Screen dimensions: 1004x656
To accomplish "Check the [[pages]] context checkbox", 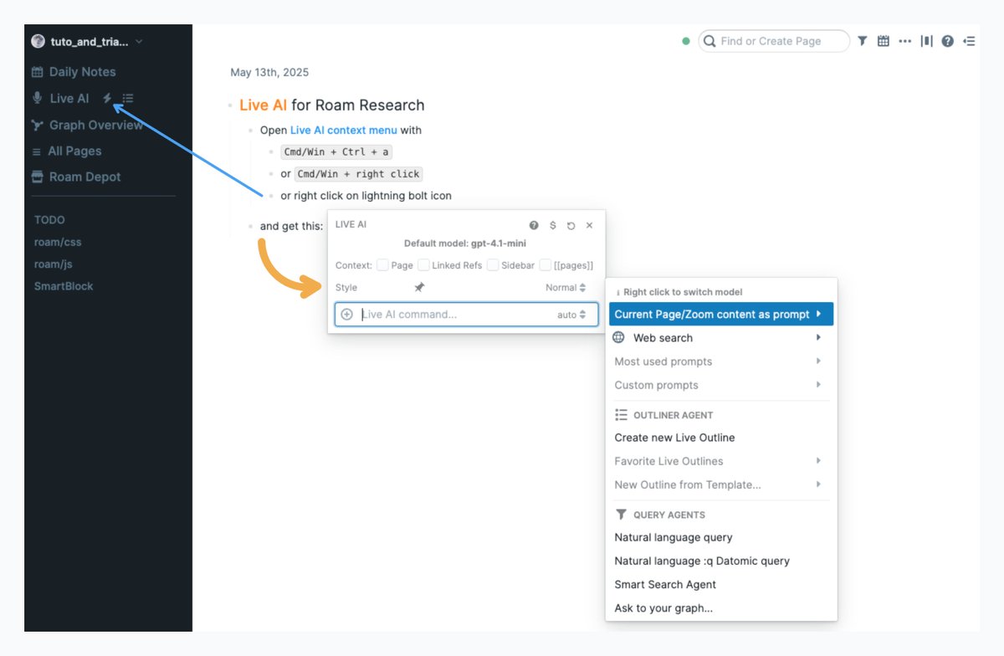I will (x=545, y=265).
